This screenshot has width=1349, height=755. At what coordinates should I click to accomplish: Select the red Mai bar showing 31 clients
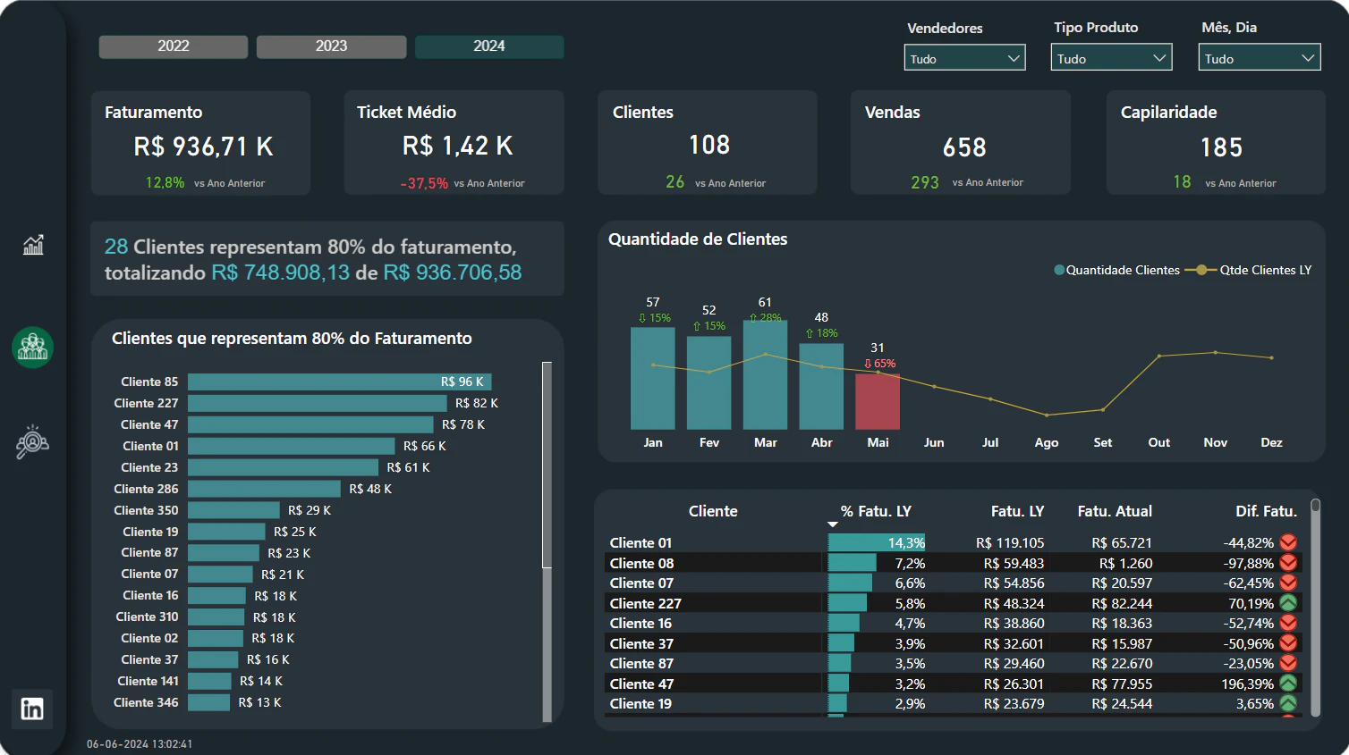point(878,401)
